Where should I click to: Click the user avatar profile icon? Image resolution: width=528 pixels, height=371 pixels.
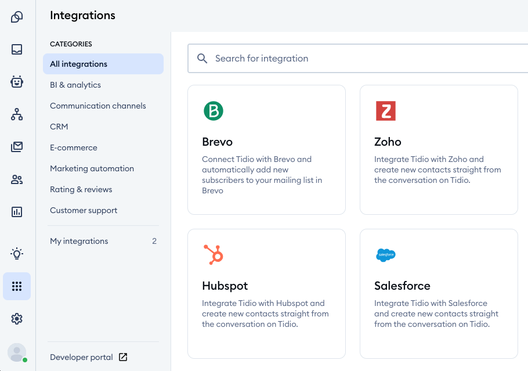click(x=17, y=352)
